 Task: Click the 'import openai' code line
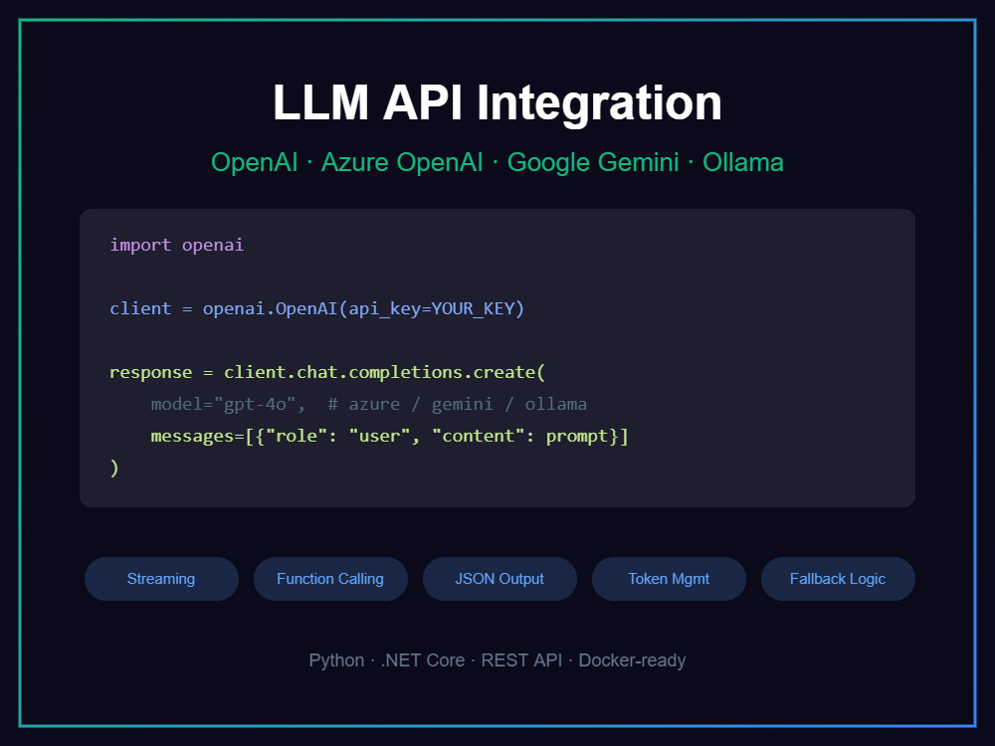[176, 245]
